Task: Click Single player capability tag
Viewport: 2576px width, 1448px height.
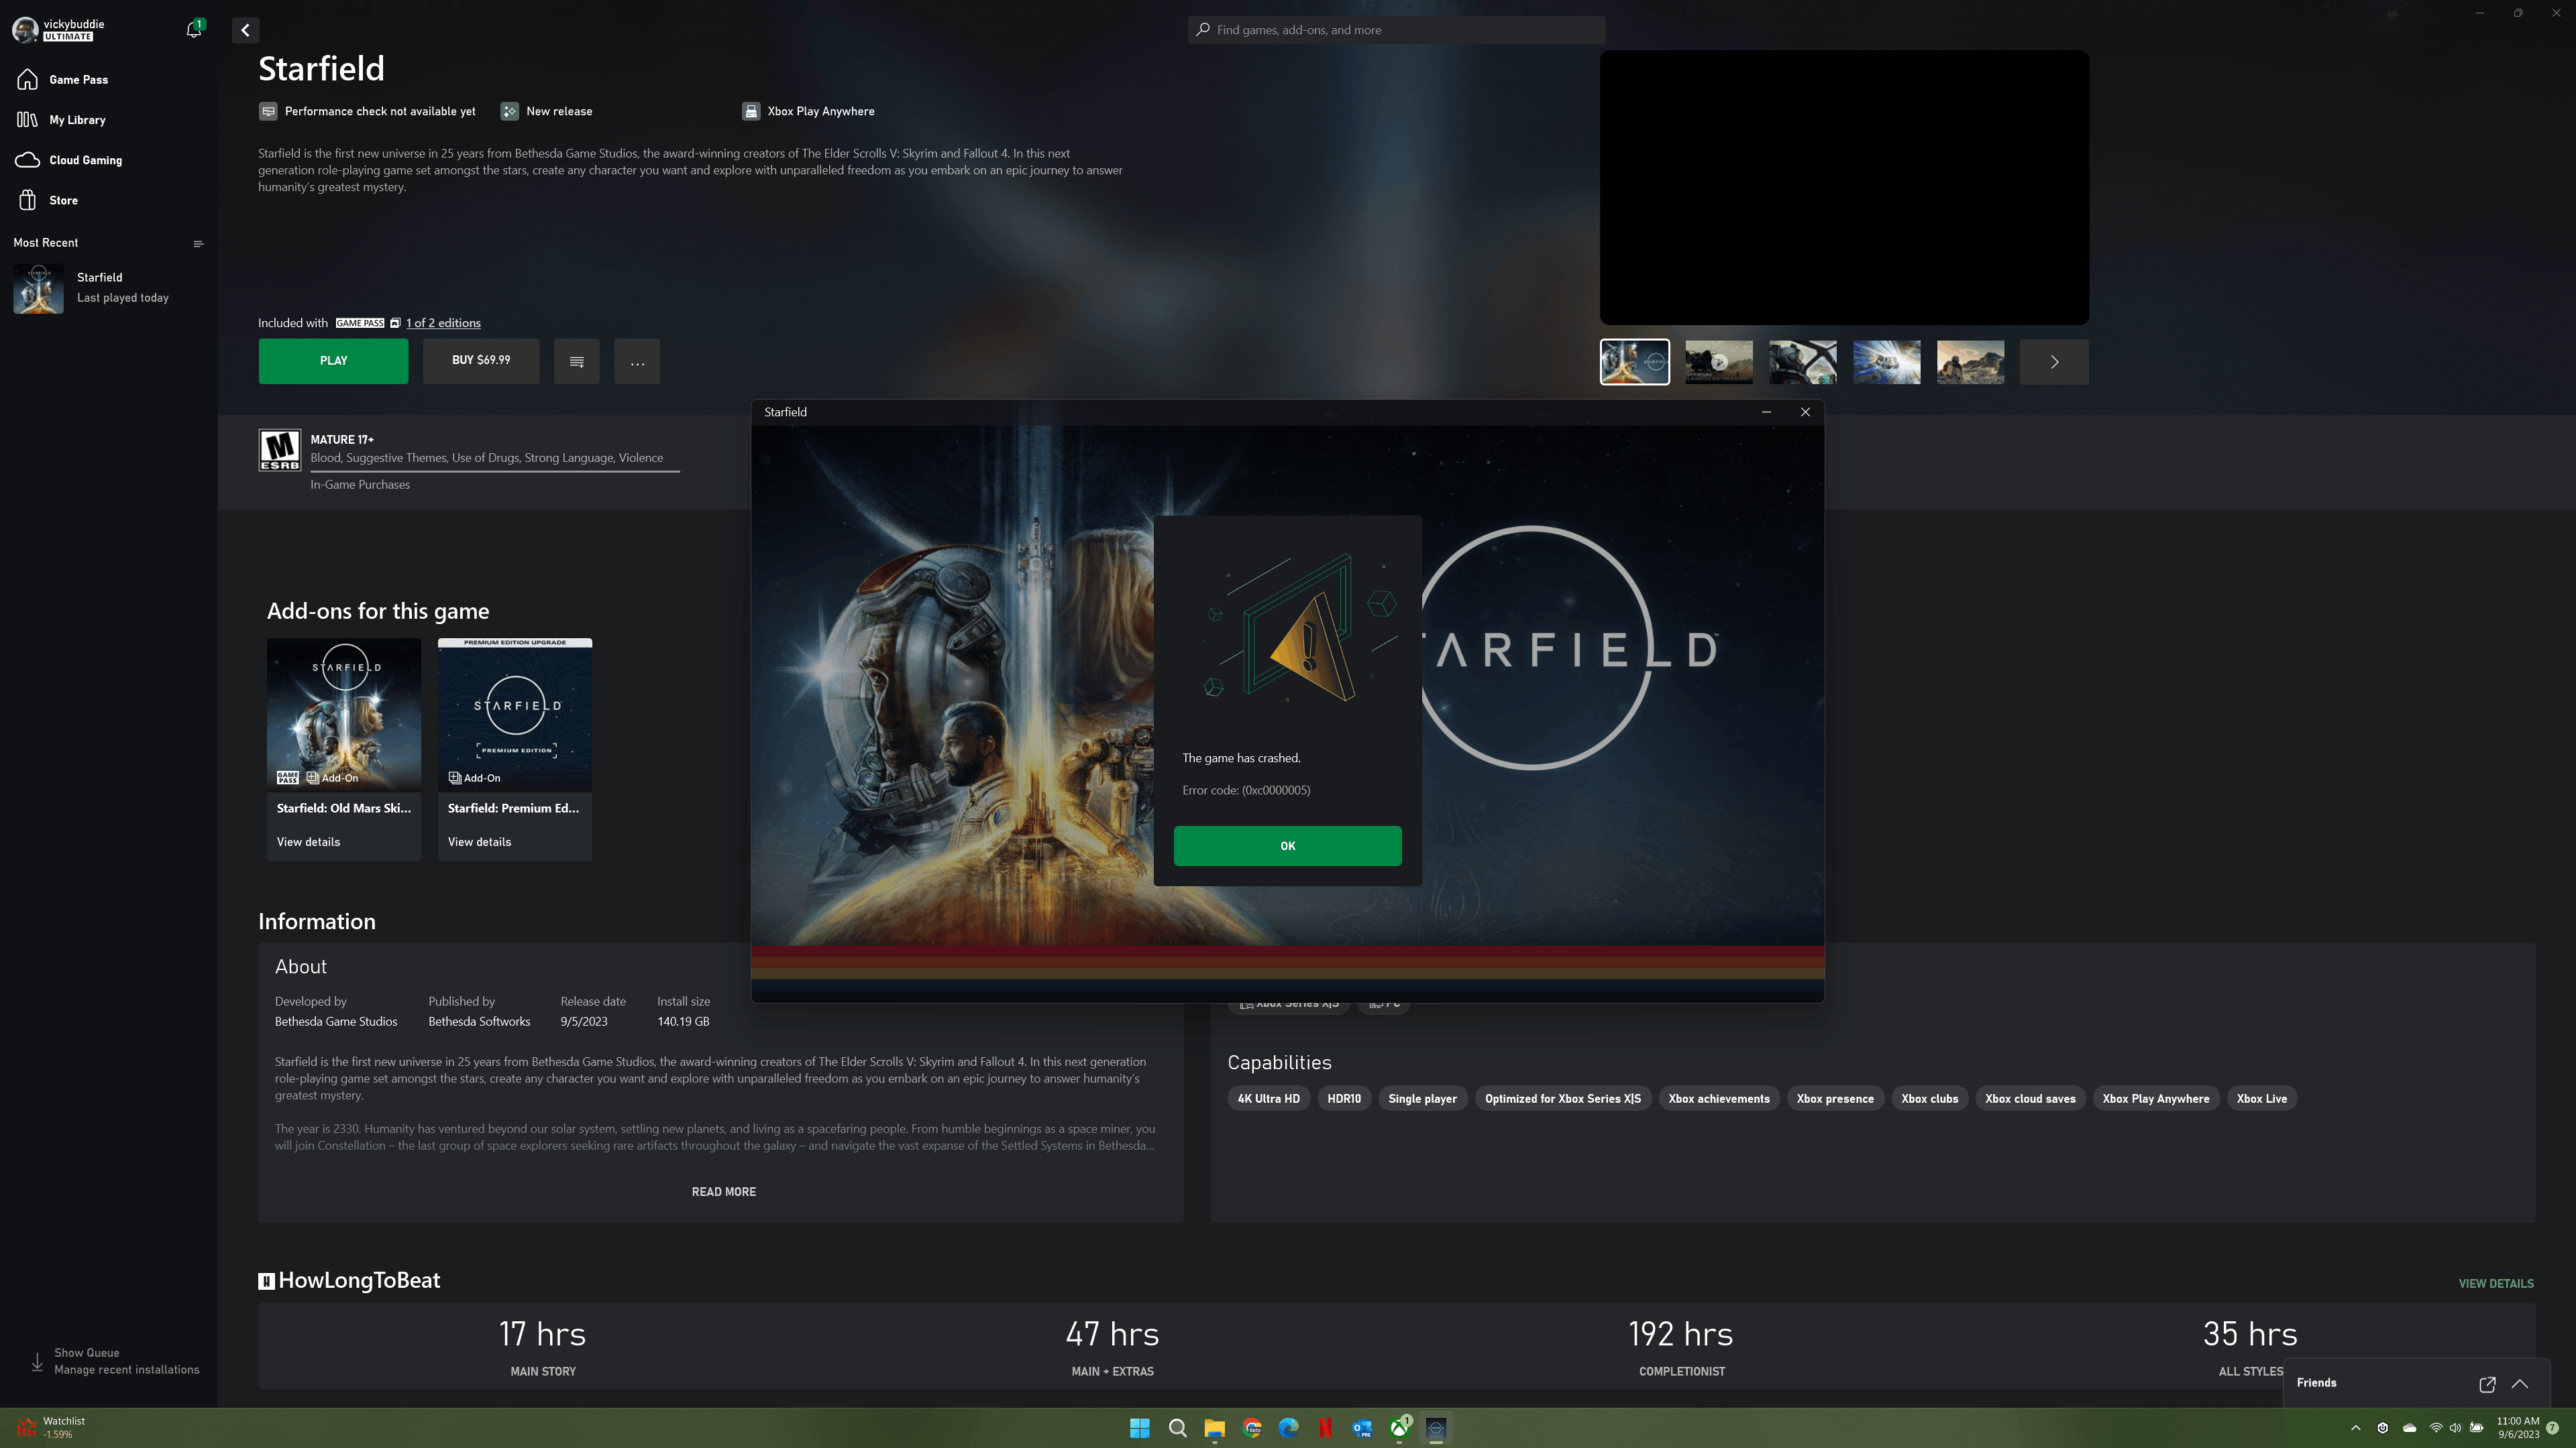Action: coord(1422,1098)
